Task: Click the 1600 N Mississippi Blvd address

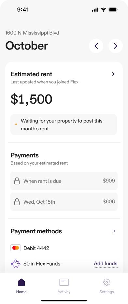Action: coord(32,33)
